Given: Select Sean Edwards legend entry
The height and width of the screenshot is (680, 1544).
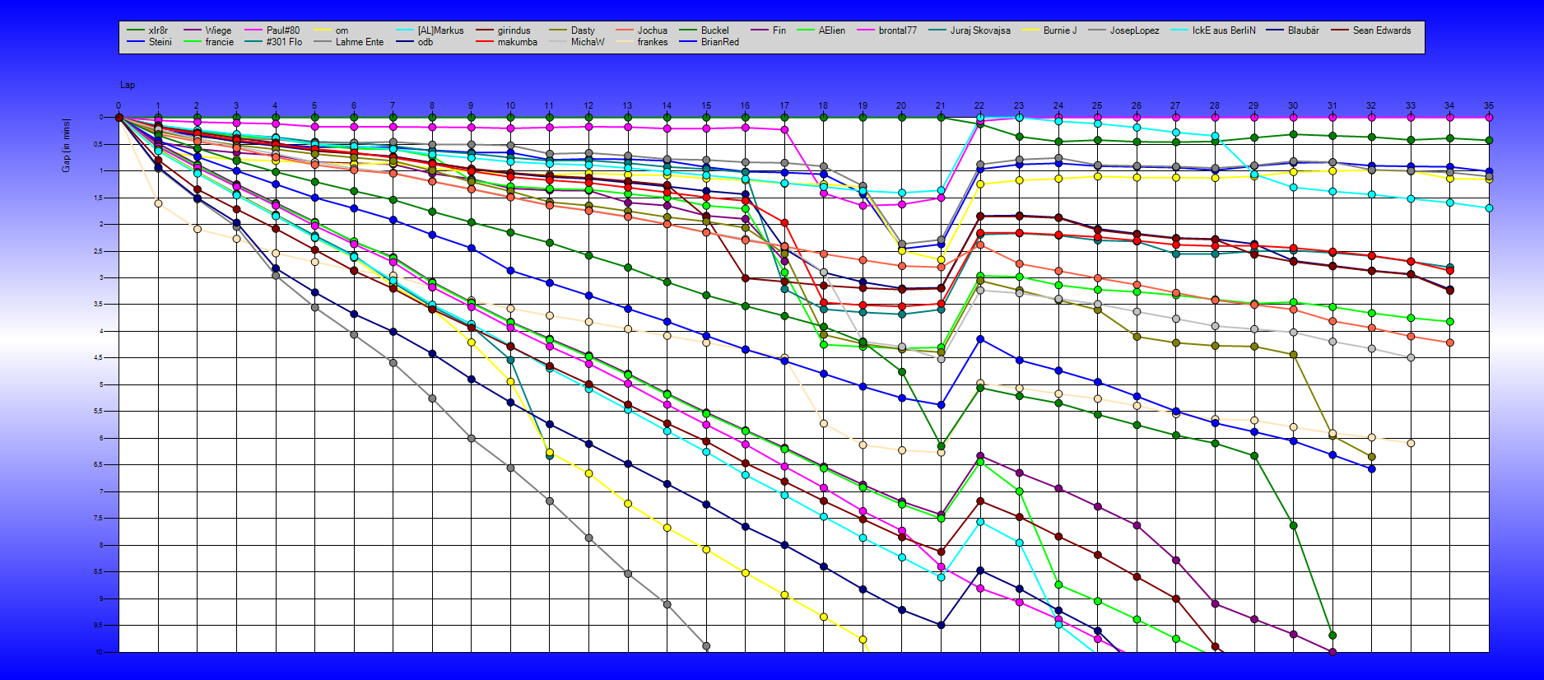Looking at the screenshot, I should pos(1381,30).
